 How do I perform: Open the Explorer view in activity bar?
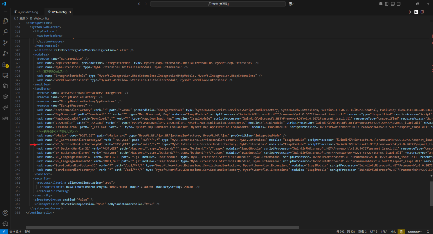click(5, 21)
